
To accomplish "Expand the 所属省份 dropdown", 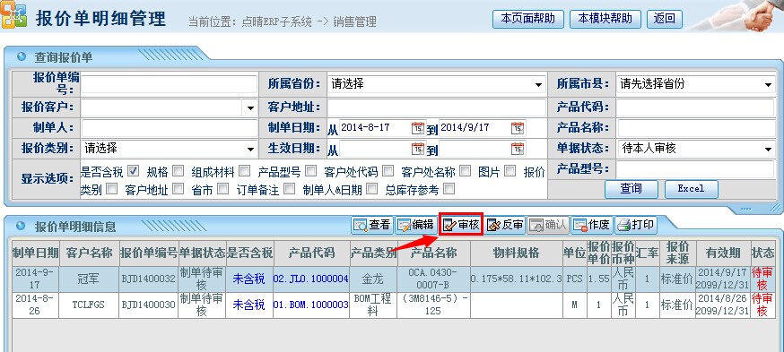I will [538, 85].
